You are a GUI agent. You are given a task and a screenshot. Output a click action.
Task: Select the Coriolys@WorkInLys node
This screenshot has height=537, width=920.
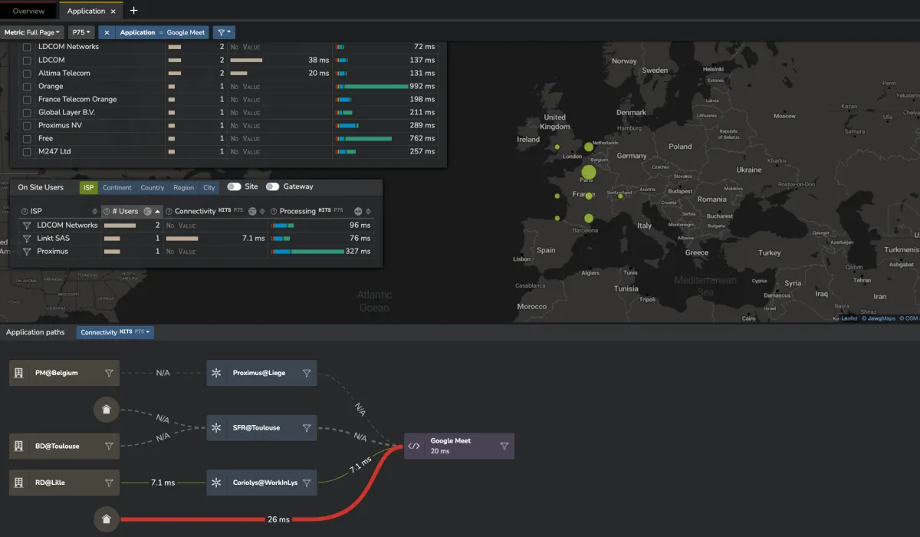261,483
